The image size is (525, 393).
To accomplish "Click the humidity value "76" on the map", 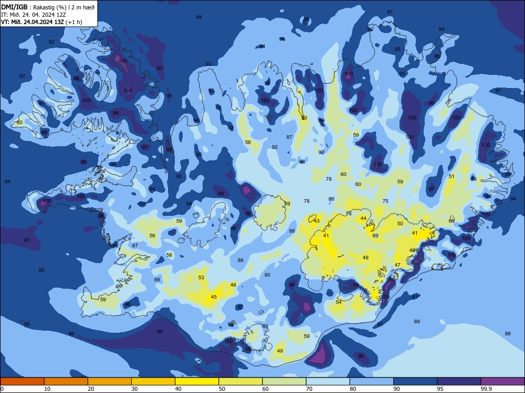I will tap(349, 214).
